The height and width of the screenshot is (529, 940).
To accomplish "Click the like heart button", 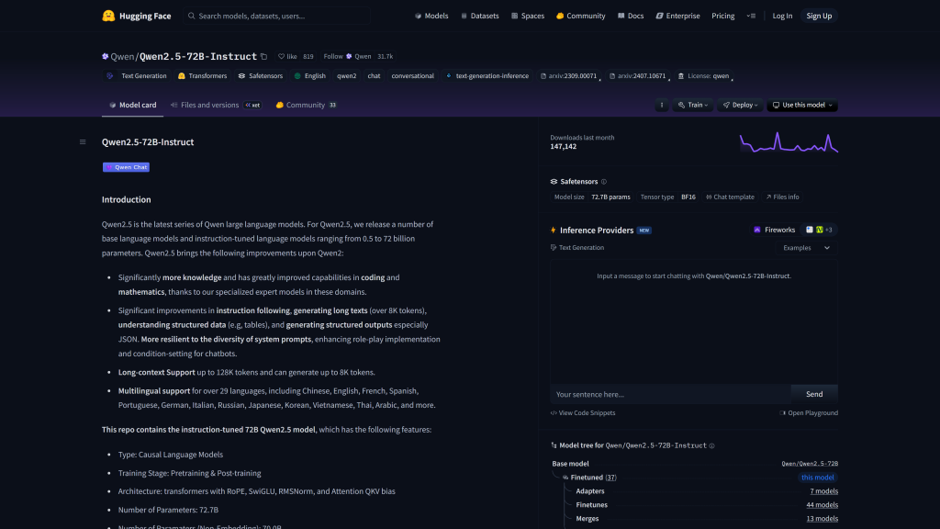I will tap(287, 56).
